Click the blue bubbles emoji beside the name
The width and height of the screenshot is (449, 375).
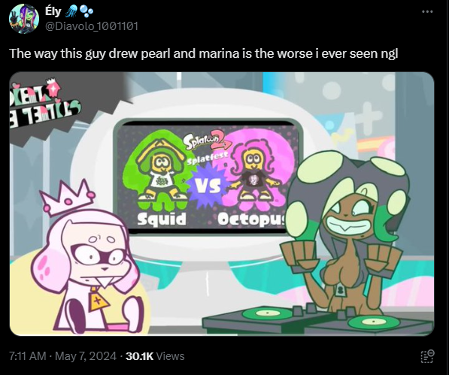pos(86,11)
